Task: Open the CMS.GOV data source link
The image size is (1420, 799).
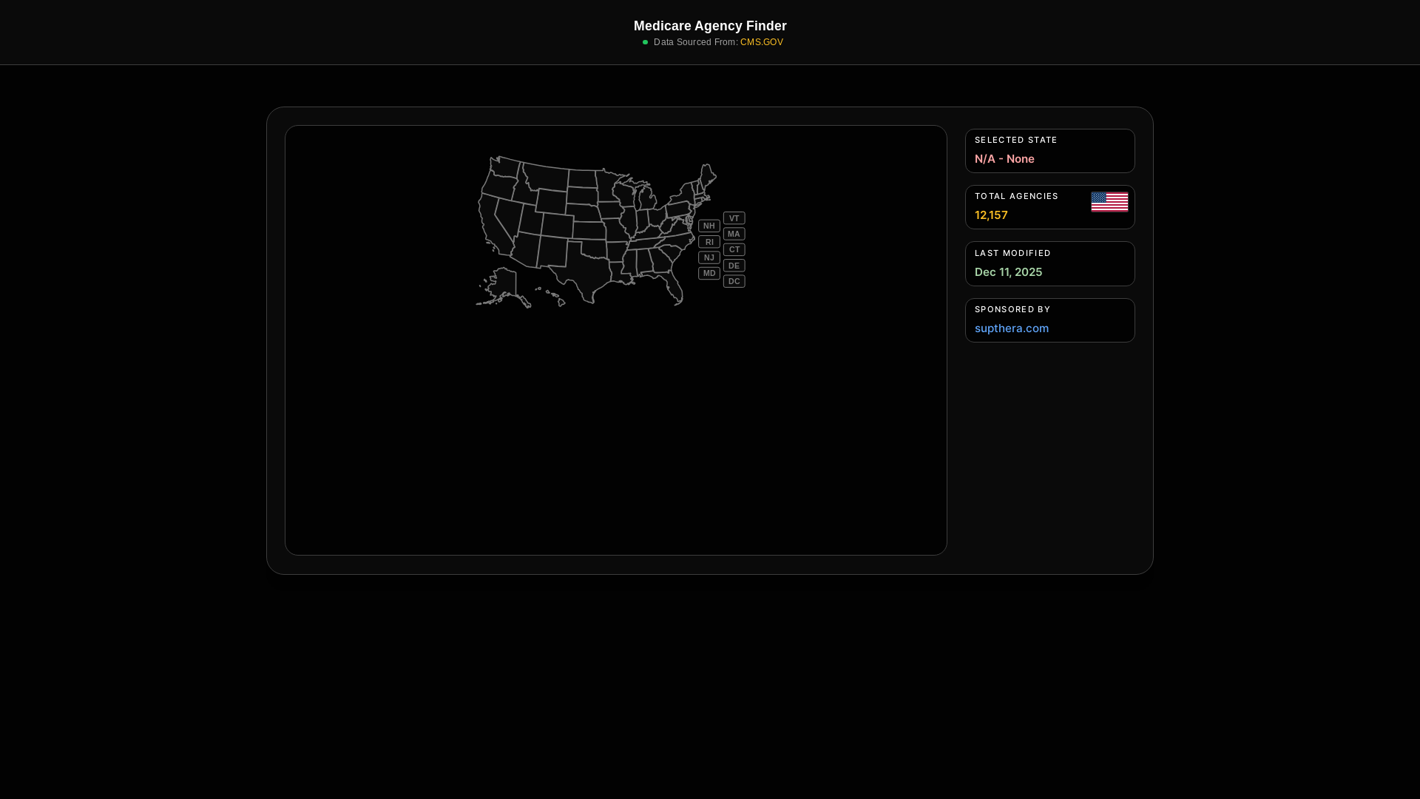Action: click(762, 42)
